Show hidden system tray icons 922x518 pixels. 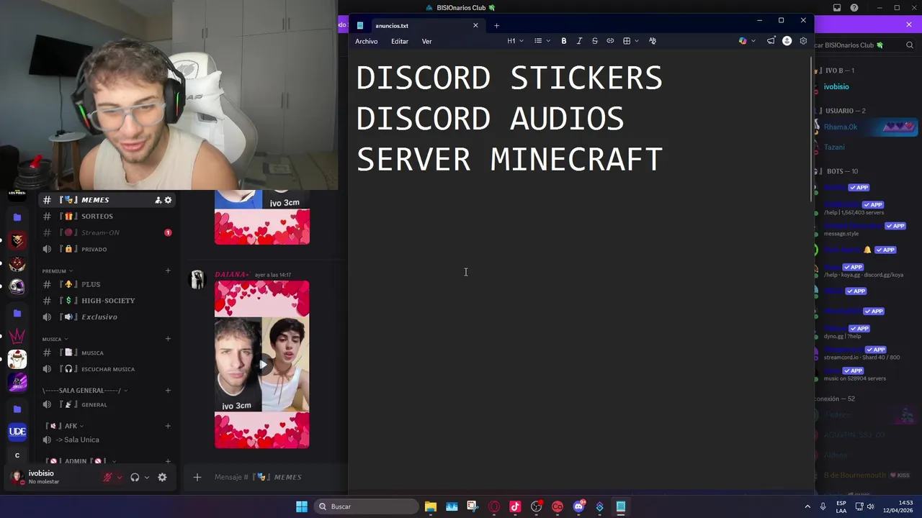point(807,506)
